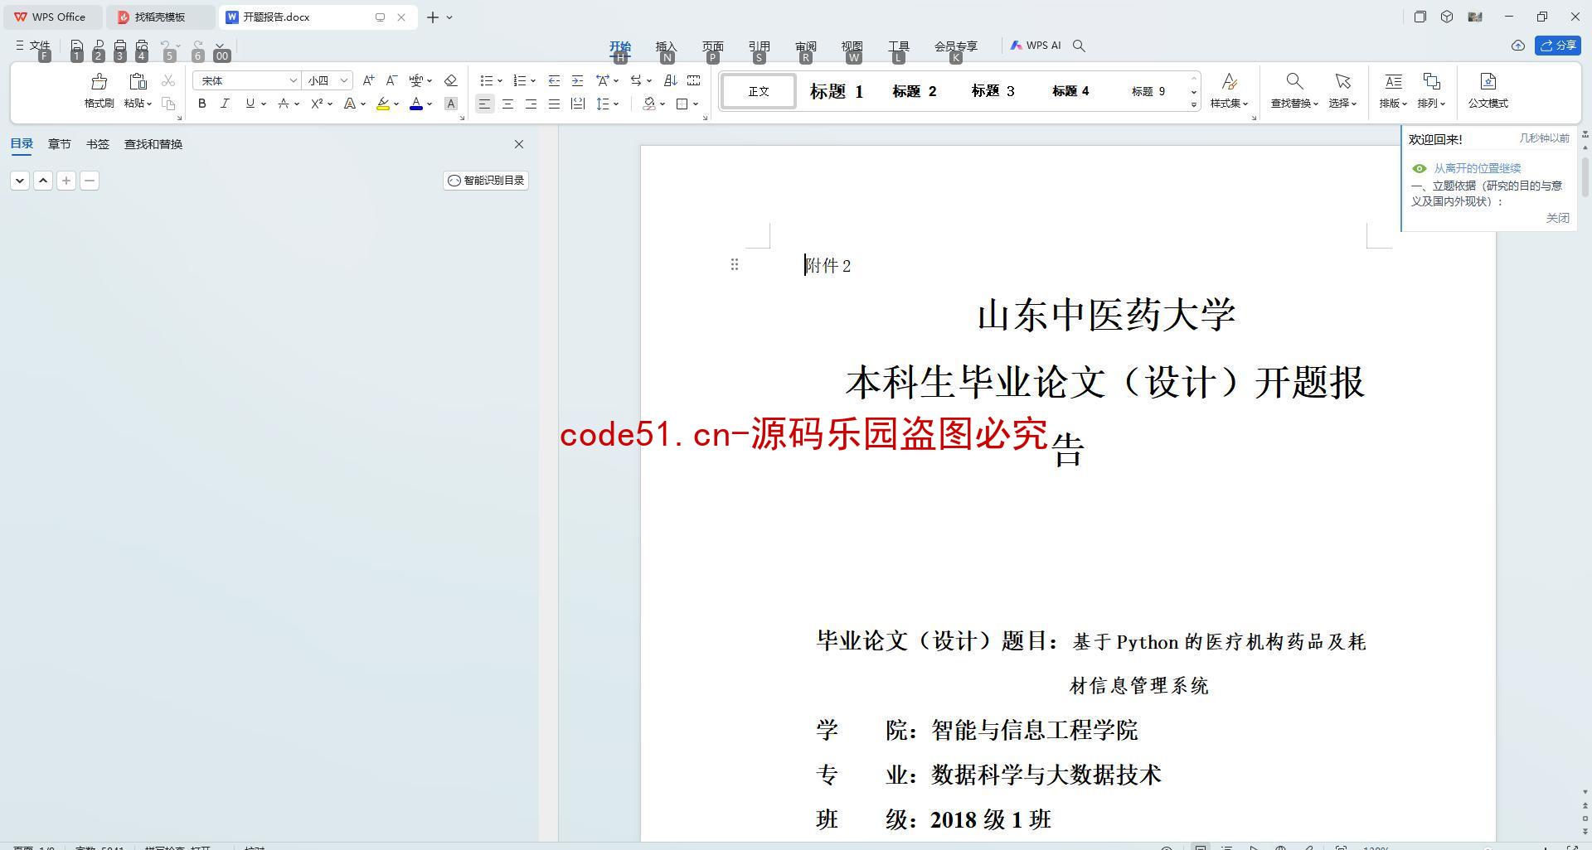Click the Select (选择) cursor icon

(x=1342, y=81)
